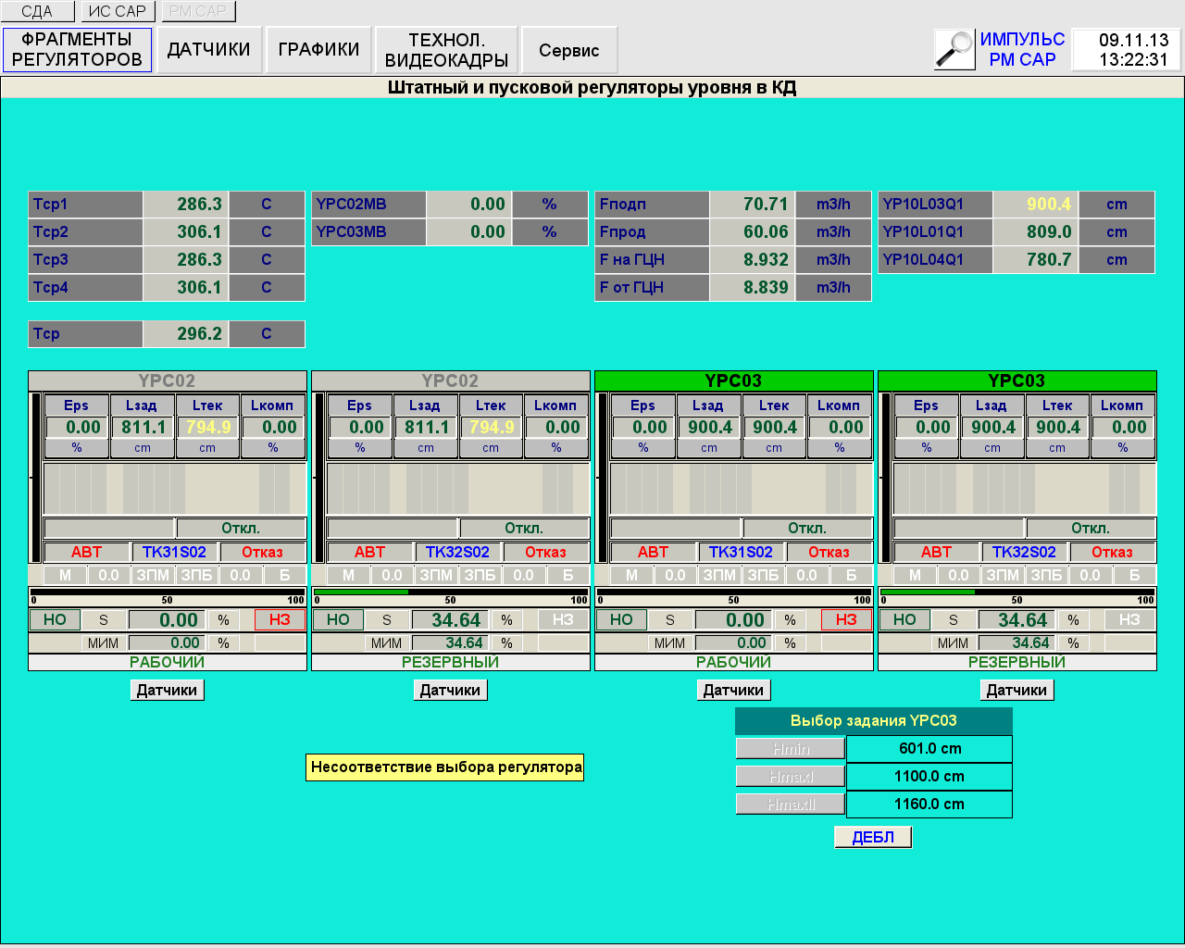Choose the HmaxII setpoint button

coord(791,804)
